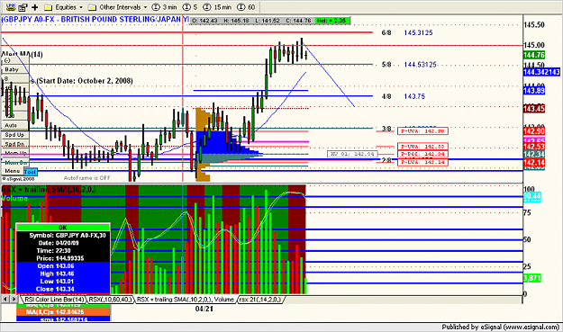This screenshot has width=563, height=332.
Task: Click the dark red 143.45 price tag
Action: pos(534,109)
